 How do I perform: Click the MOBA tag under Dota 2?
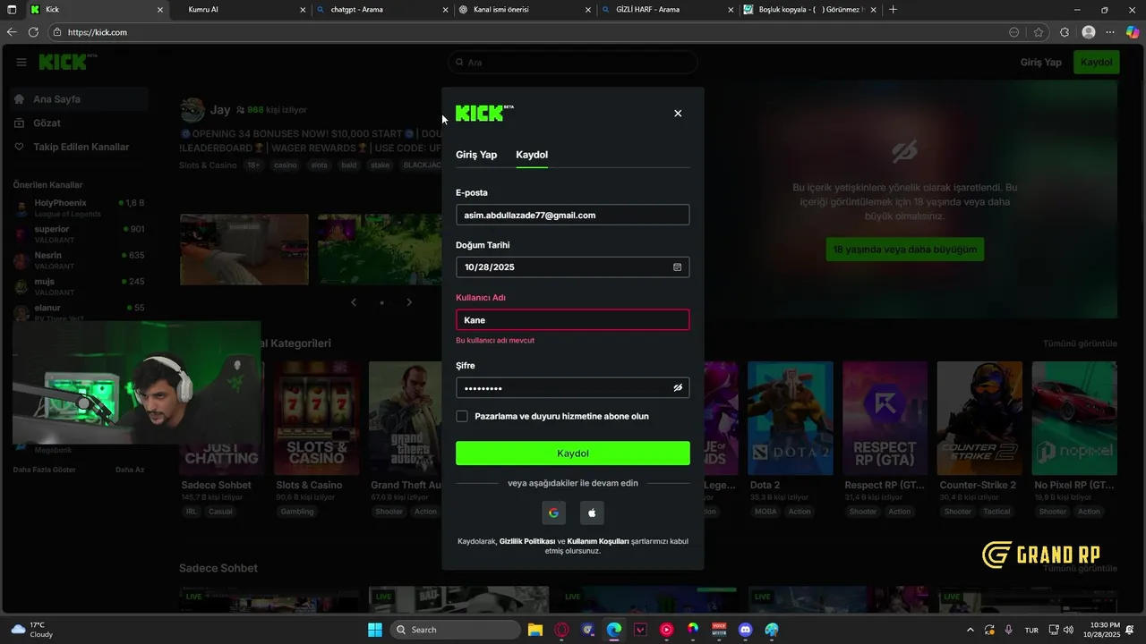pyautogui.click(x=765, y=512)
